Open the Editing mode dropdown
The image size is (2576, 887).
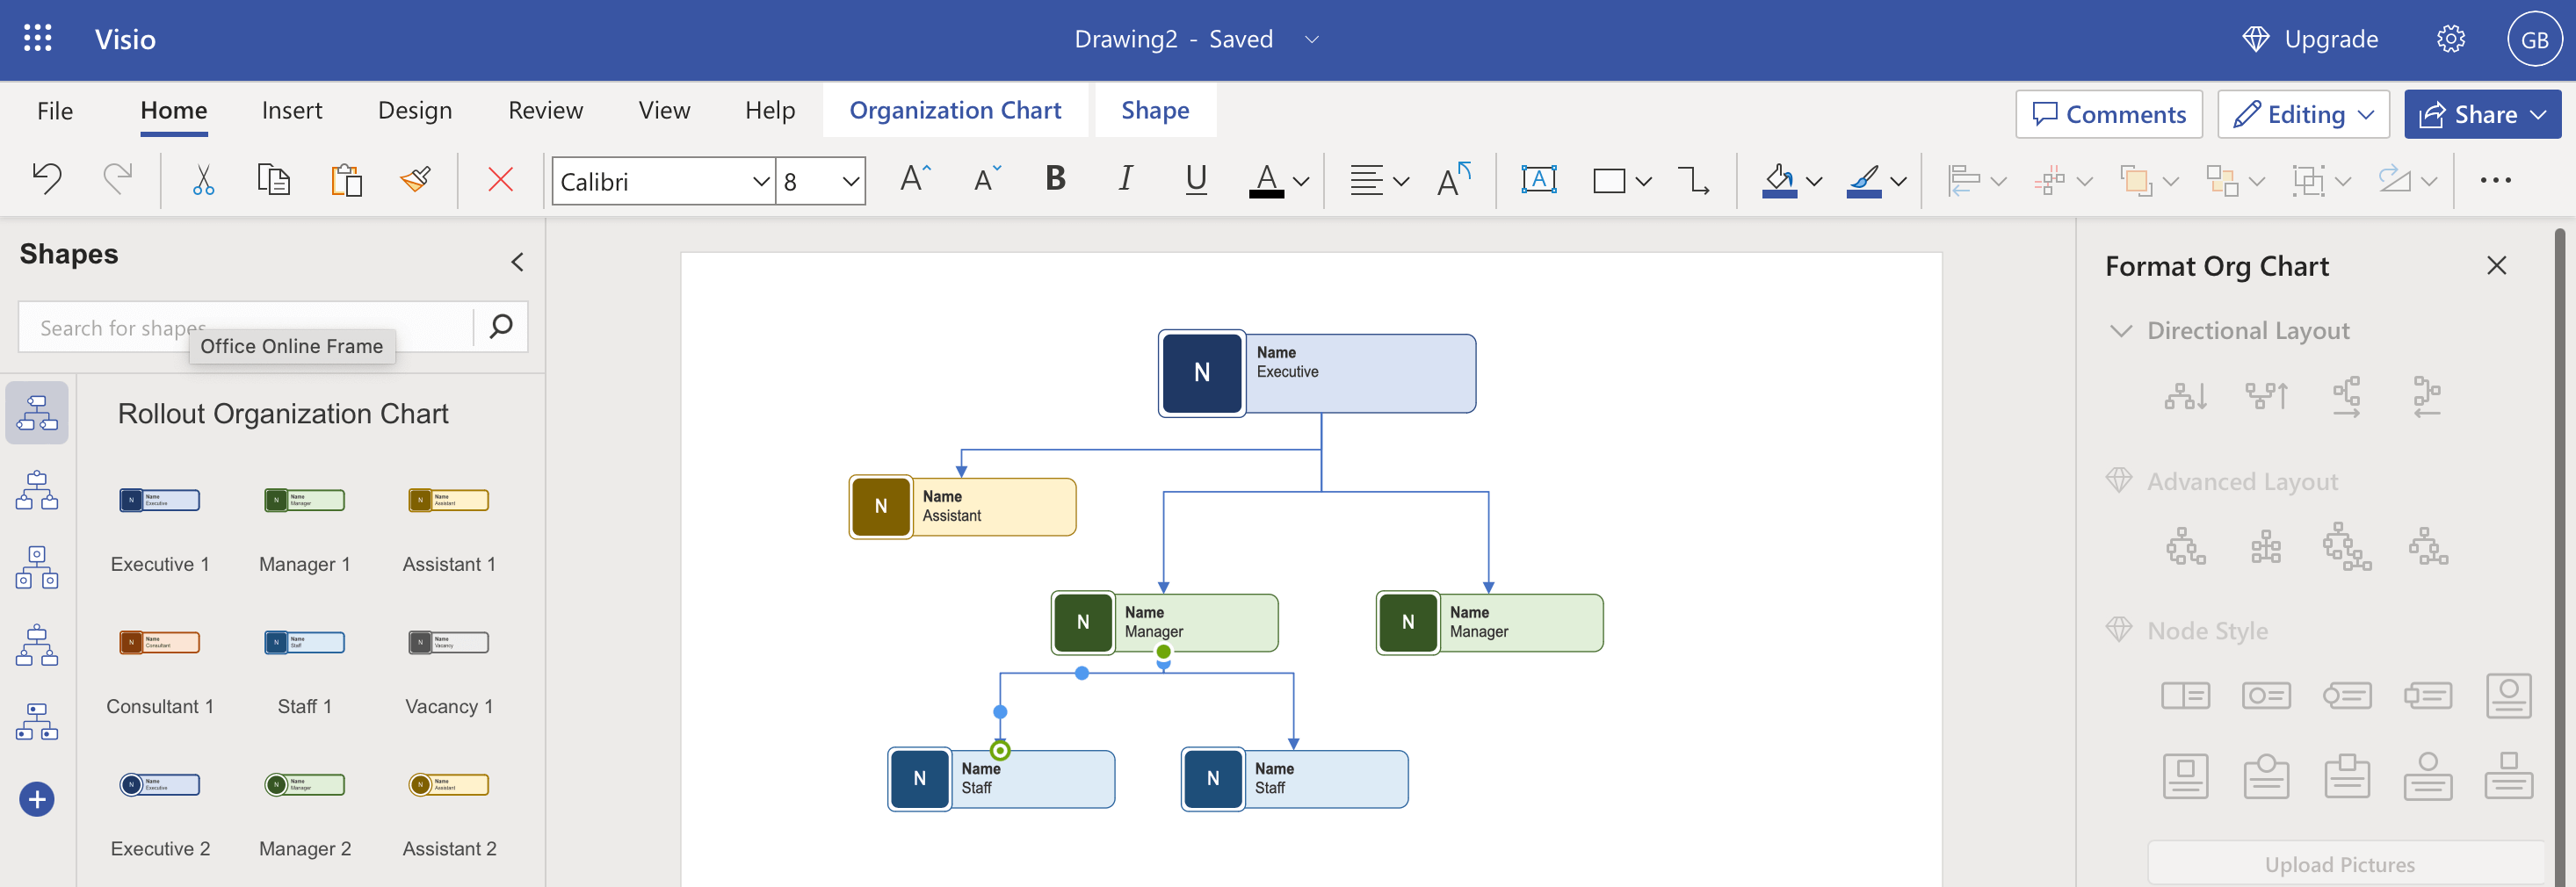tap(2302, 114)
